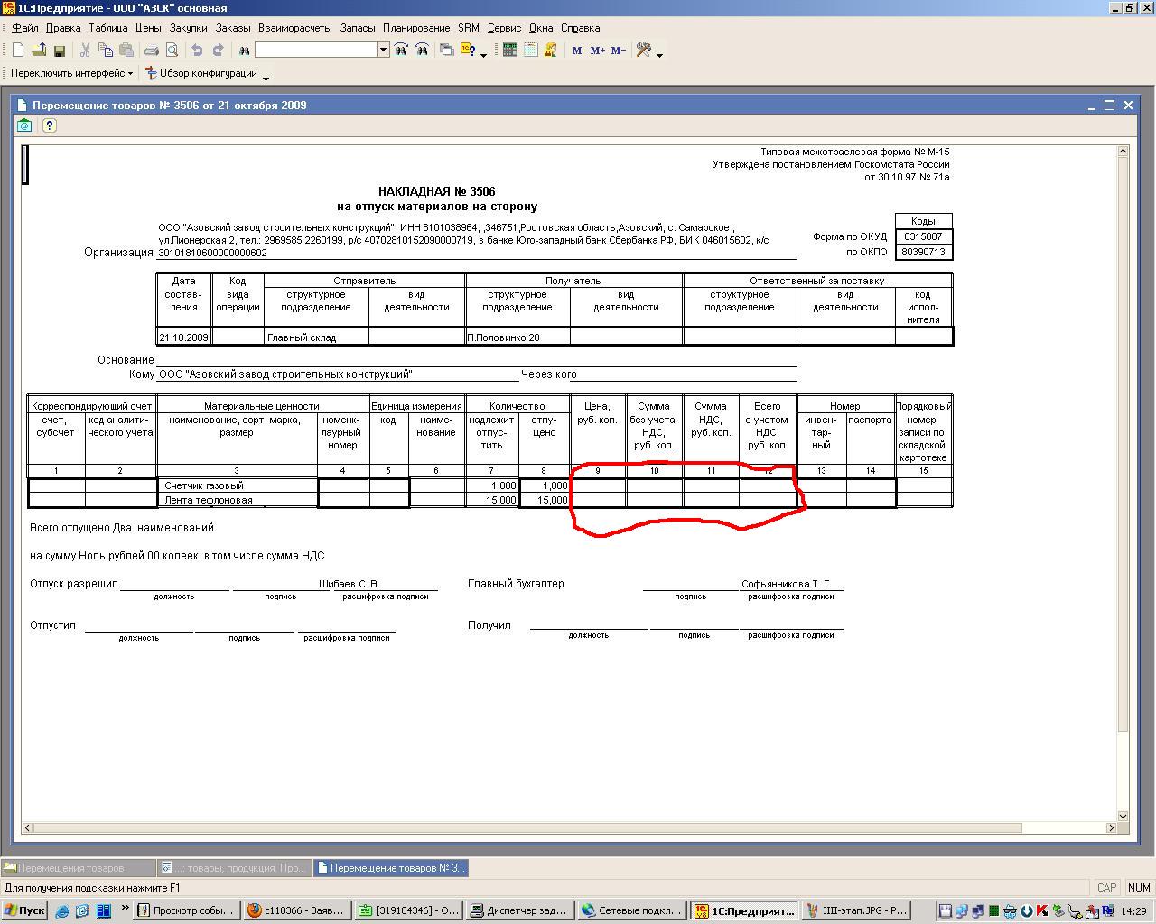The width and height of the screenshot is (1156, 924).
Task: Open the Файл menu
Action: click(25, 28)
